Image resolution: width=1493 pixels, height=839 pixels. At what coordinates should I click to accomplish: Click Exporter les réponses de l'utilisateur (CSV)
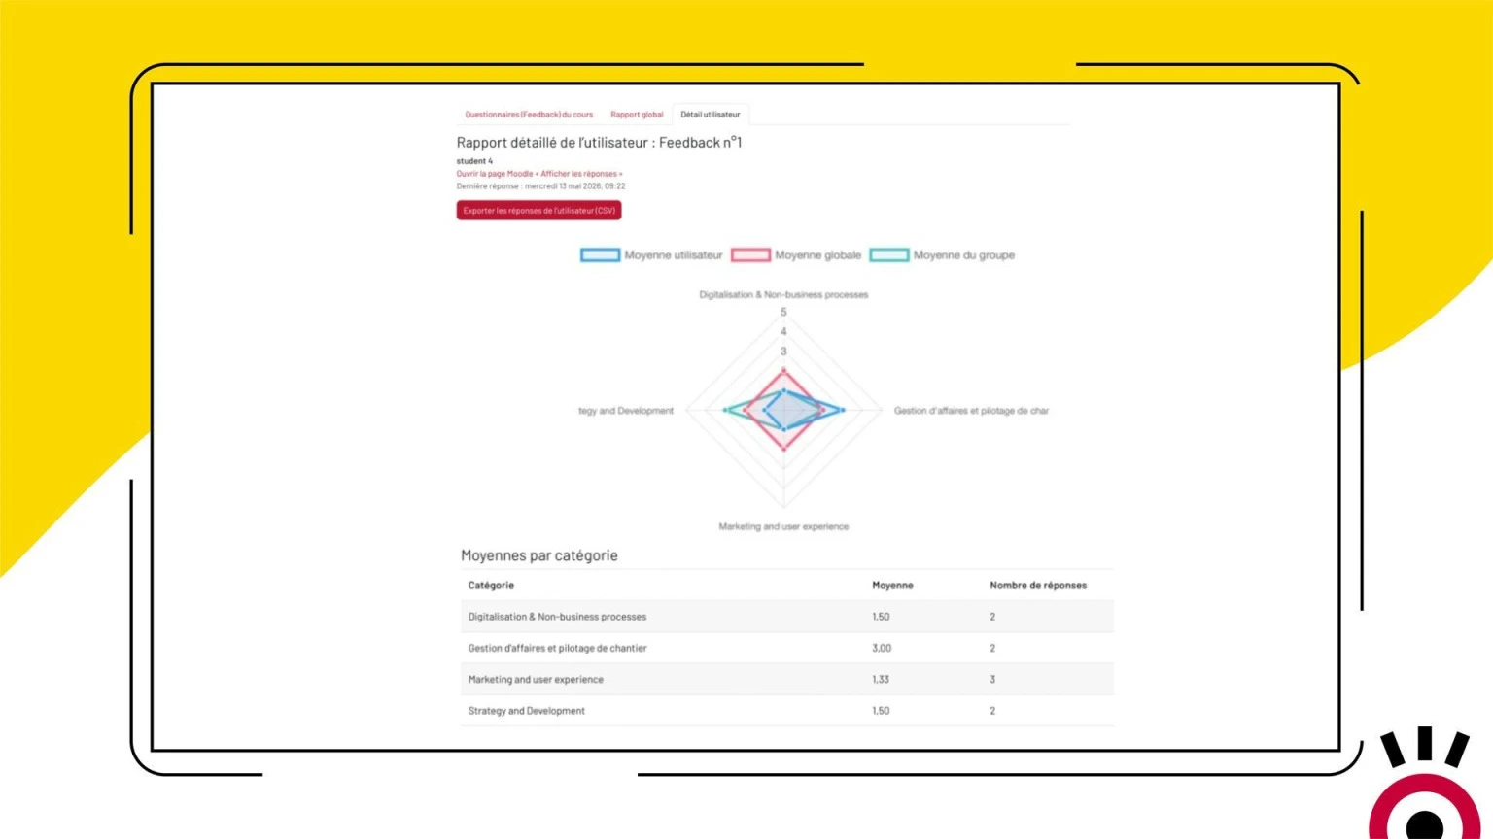[x=538, y=211]
